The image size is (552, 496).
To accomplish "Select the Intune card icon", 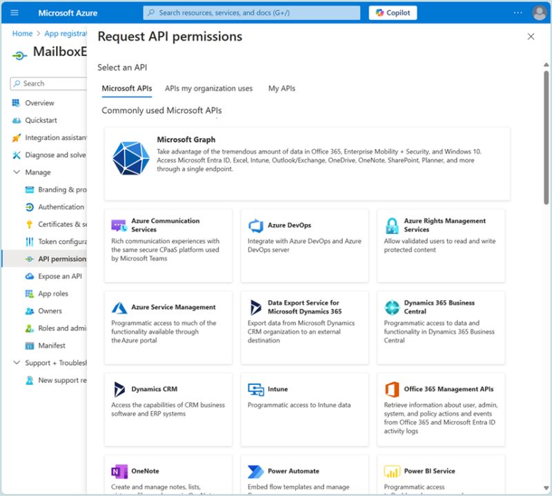I will coord(255,389).
